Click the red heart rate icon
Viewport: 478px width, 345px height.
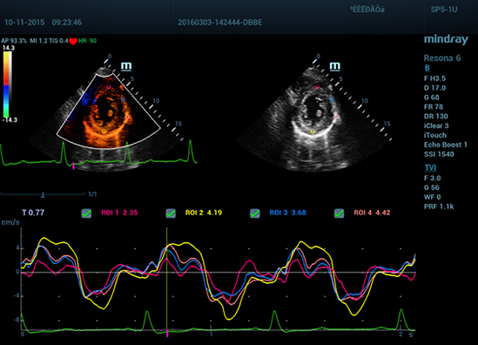click(x=73, y=41)
